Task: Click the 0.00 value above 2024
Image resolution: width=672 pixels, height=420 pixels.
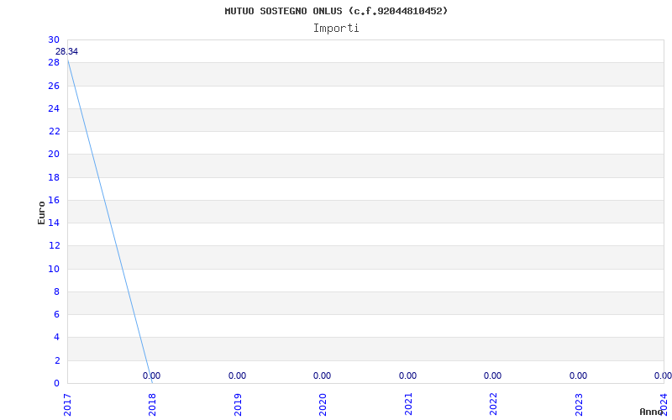Action: click(663, 375)
